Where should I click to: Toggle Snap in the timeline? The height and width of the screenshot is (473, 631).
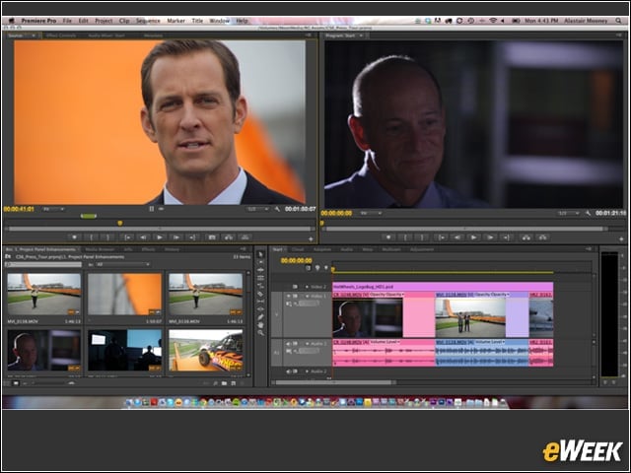(309, 268)
